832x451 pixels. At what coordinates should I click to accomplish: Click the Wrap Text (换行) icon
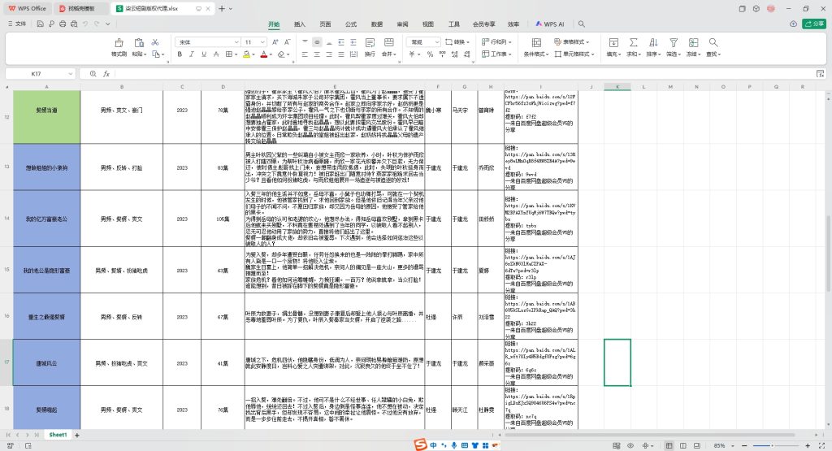click(370, 42)
